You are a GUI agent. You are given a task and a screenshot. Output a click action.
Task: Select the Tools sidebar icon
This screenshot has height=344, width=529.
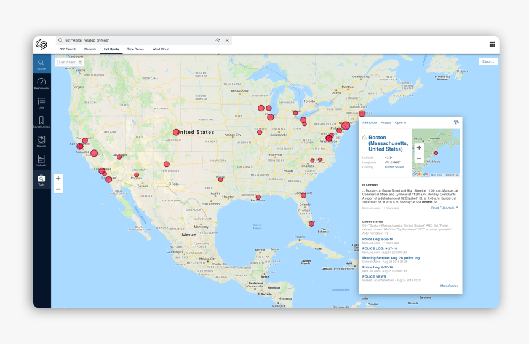click(41, 179)
